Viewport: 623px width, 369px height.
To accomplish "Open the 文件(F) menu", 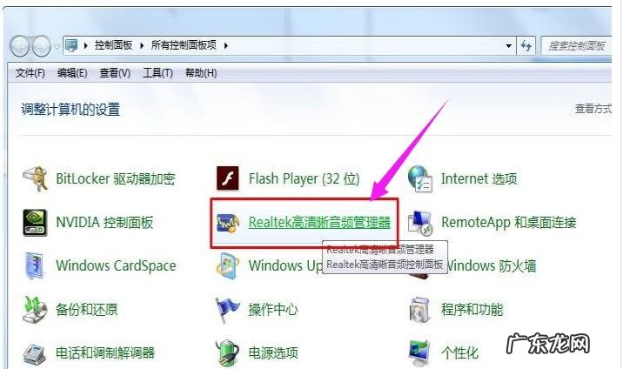I will (30, 73).
